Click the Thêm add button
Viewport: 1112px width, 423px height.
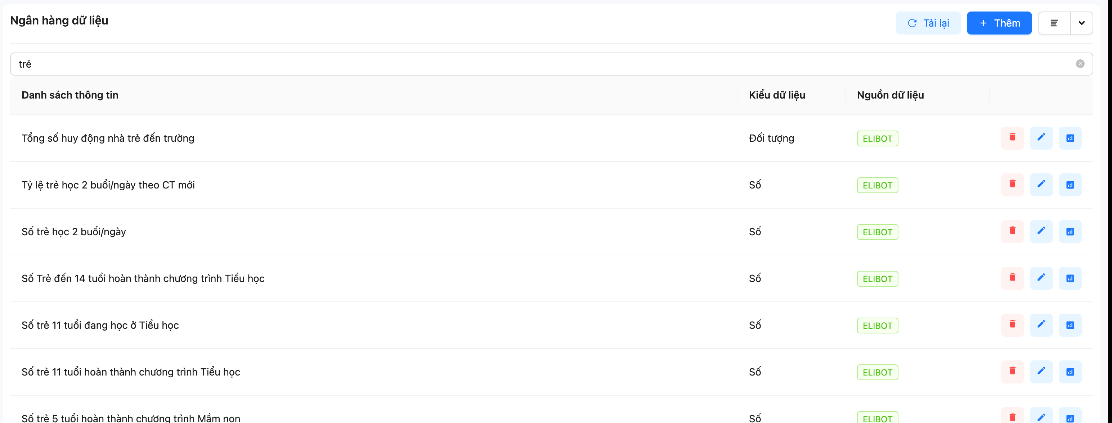click(999, 23)
